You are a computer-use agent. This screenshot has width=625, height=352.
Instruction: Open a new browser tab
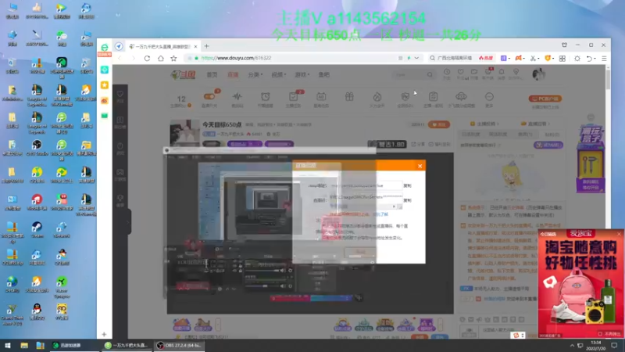point(206,46)
